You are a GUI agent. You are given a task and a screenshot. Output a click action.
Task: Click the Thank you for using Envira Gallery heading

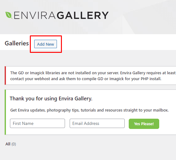[51, 99]
